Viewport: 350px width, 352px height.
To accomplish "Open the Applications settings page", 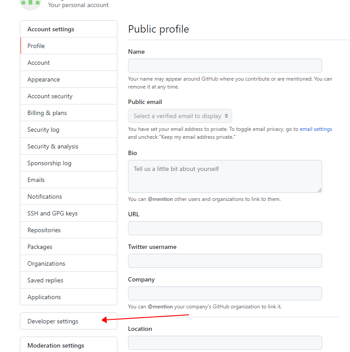I will pyautogui.click(x=44, y=297).
